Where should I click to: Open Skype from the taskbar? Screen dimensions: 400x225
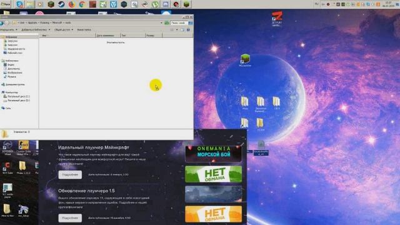(x=19, y=4)
